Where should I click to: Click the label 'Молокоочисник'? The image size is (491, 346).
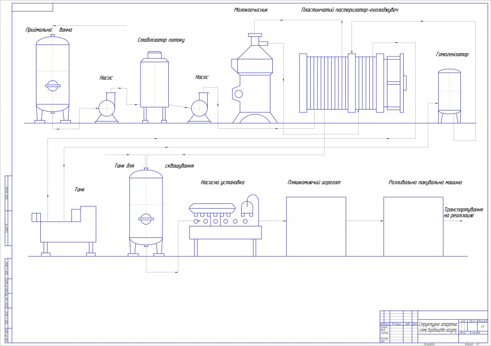point(251,10)
